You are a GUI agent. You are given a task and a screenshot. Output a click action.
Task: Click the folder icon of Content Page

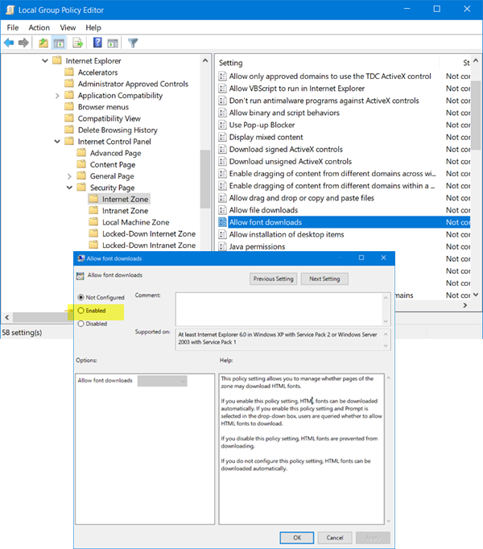[81, 164]
